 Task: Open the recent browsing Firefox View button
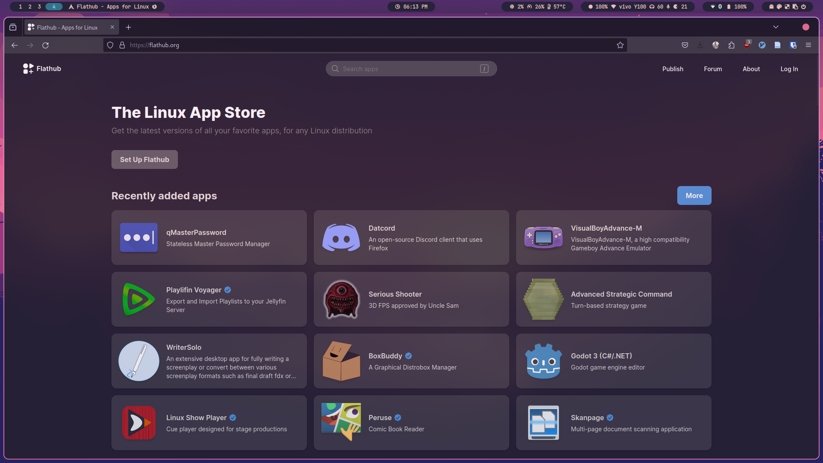pos(13,27)
